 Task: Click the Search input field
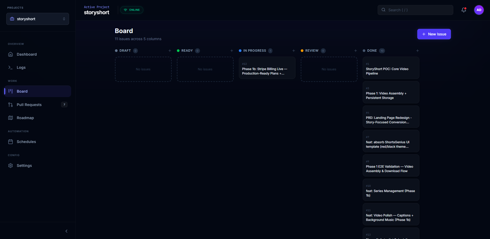[415, 10]
